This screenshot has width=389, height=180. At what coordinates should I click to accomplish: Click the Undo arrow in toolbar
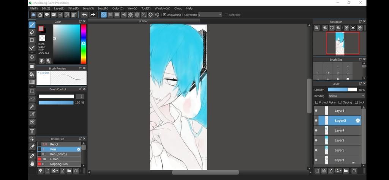(x=84, y=15)
